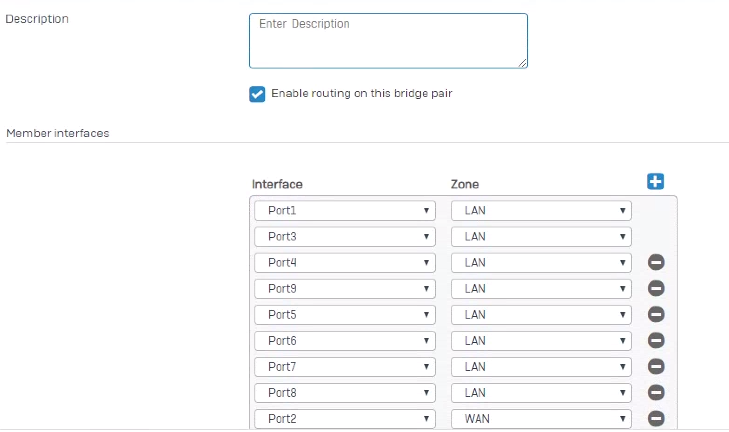Remove the Port4 member interface row
Viewport: 729px width, 432px height.
pyautogui.click(x=656, y=262)
